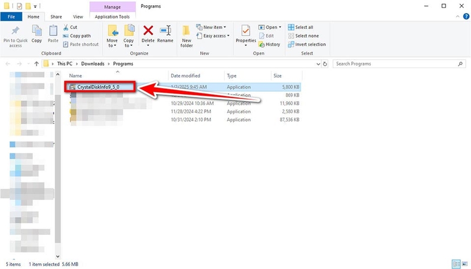Click the navigation pane scroll down arrow
The height and width of the screenshot is (269, 471).
[x=58, y=257]
